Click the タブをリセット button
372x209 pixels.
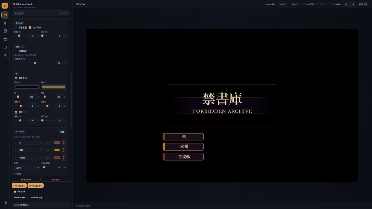(26, 180)
